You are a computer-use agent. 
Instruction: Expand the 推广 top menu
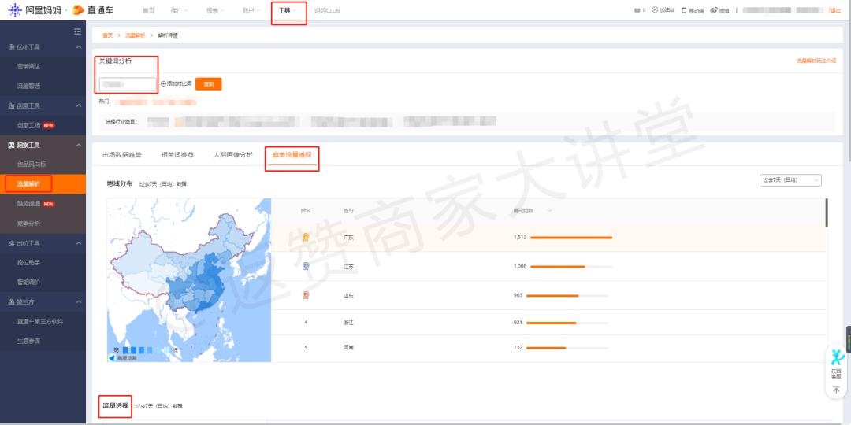coord(179,10)
